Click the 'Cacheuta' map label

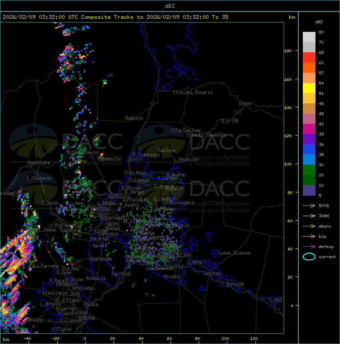[x=70, y=230]
